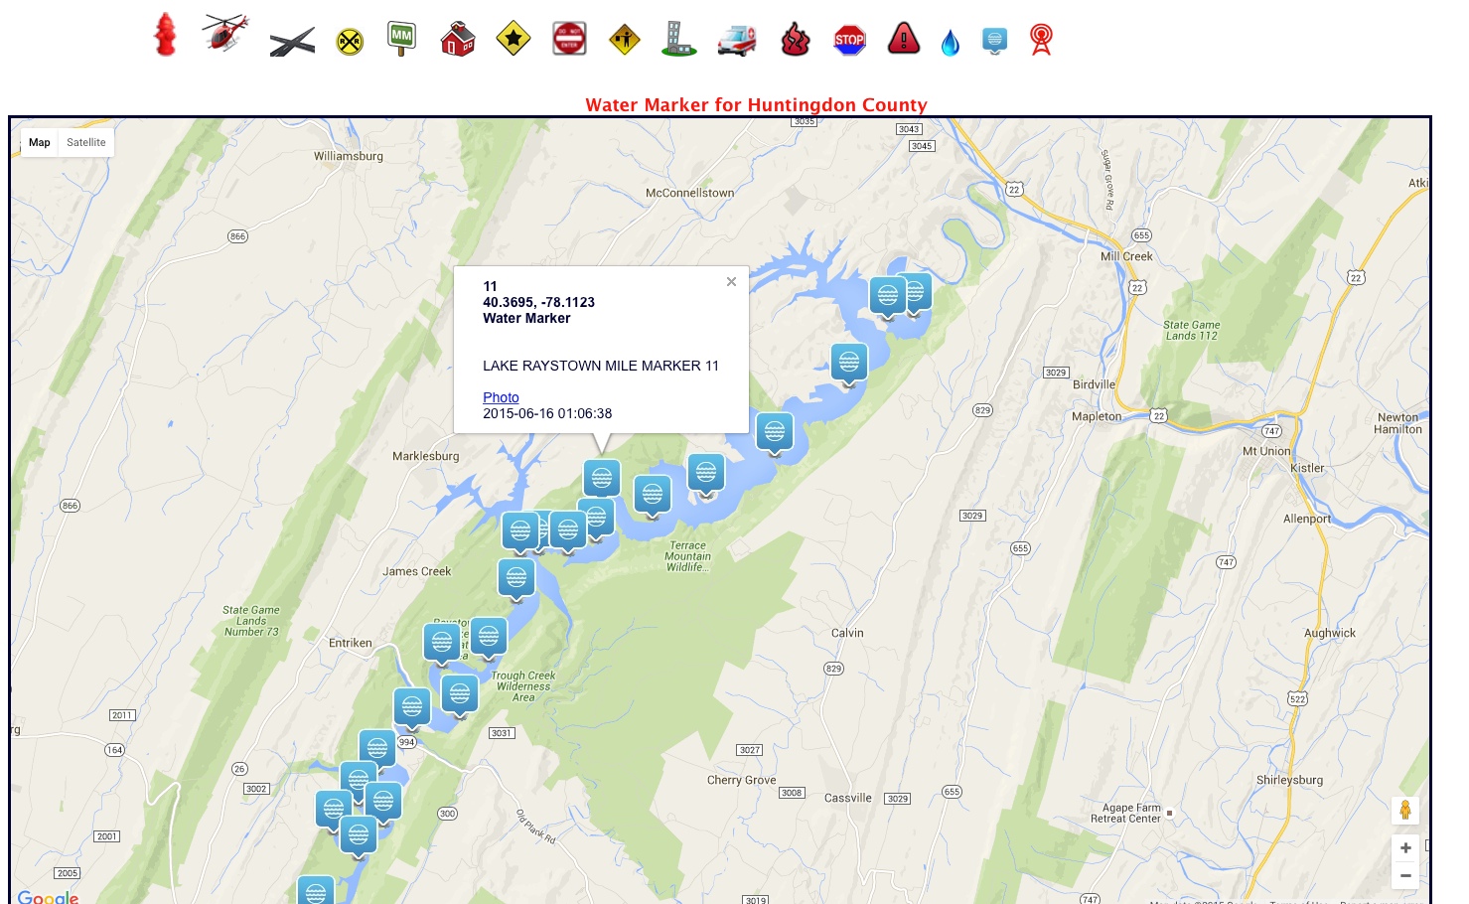Select the red radio tower icon
Screen dimensions: 1469x904
pyautogui.click(x=1041, y=40)
